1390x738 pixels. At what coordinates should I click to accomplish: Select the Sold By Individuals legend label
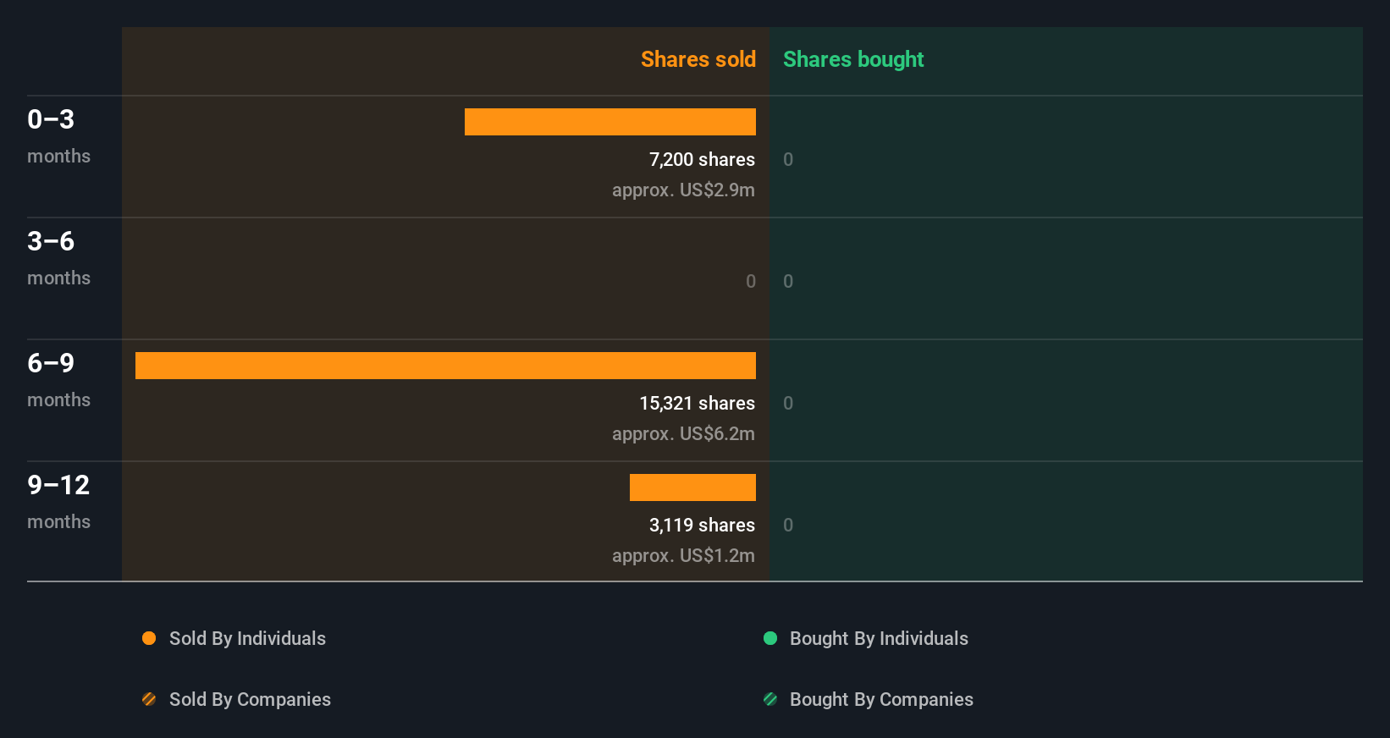(x=247, y=638)
